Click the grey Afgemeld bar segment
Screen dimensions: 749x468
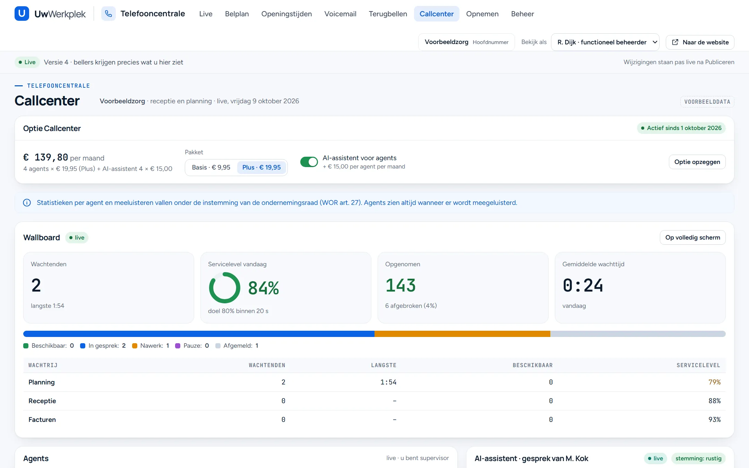(638, 334)
